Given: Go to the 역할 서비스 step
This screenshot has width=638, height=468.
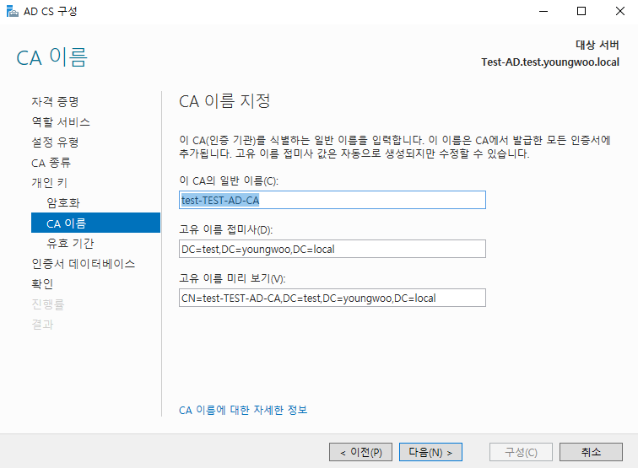Looking at the screenshot, I should [61, 122].
